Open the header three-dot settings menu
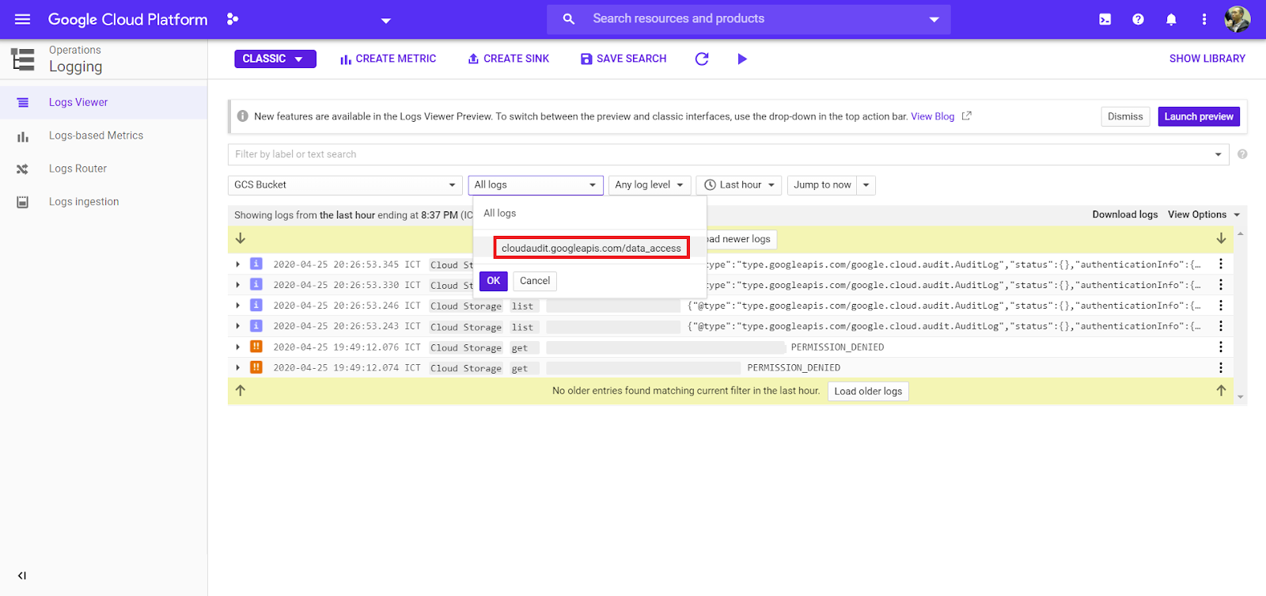The height and width of the screenshot is (596, 1266). (1204, 19)
